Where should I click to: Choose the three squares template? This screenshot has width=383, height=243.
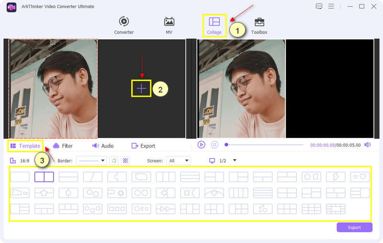point(117,209)
